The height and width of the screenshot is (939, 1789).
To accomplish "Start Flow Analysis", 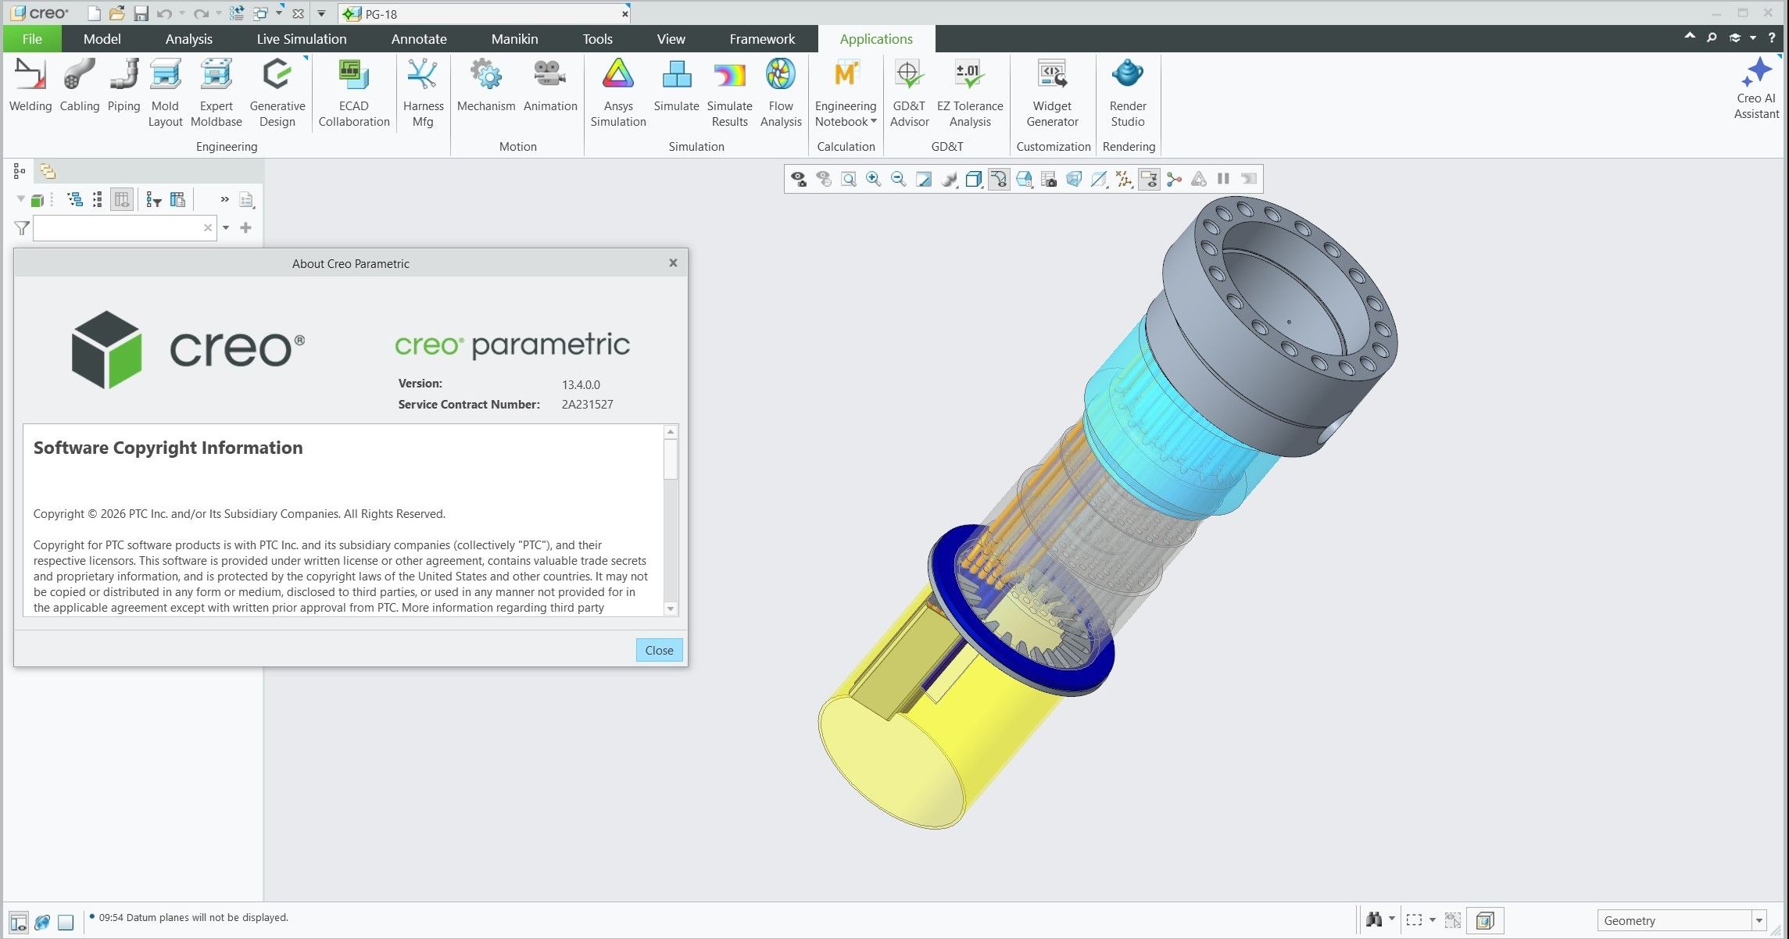I will pos(781,94).
